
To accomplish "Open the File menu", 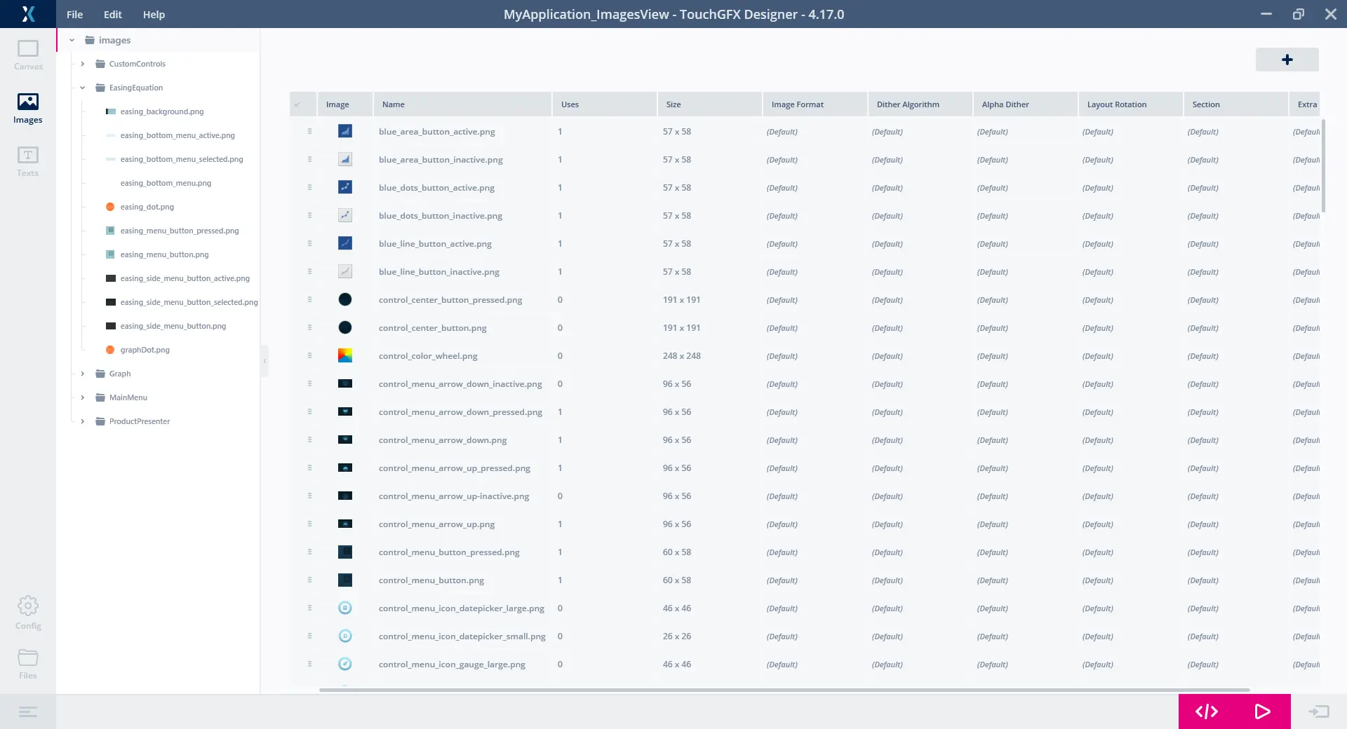I will (74, 15).
